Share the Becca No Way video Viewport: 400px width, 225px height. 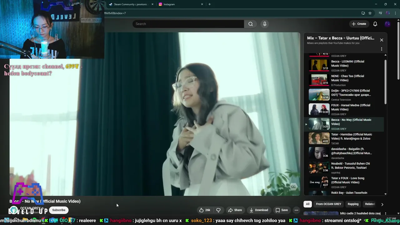pos(235,210)
